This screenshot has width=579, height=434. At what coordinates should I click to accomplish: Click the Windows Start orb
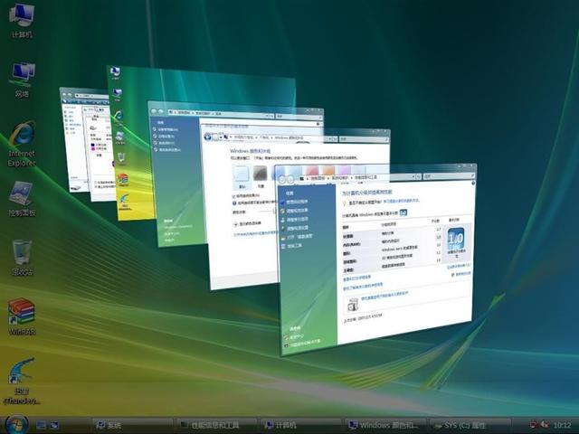[15, 424]
